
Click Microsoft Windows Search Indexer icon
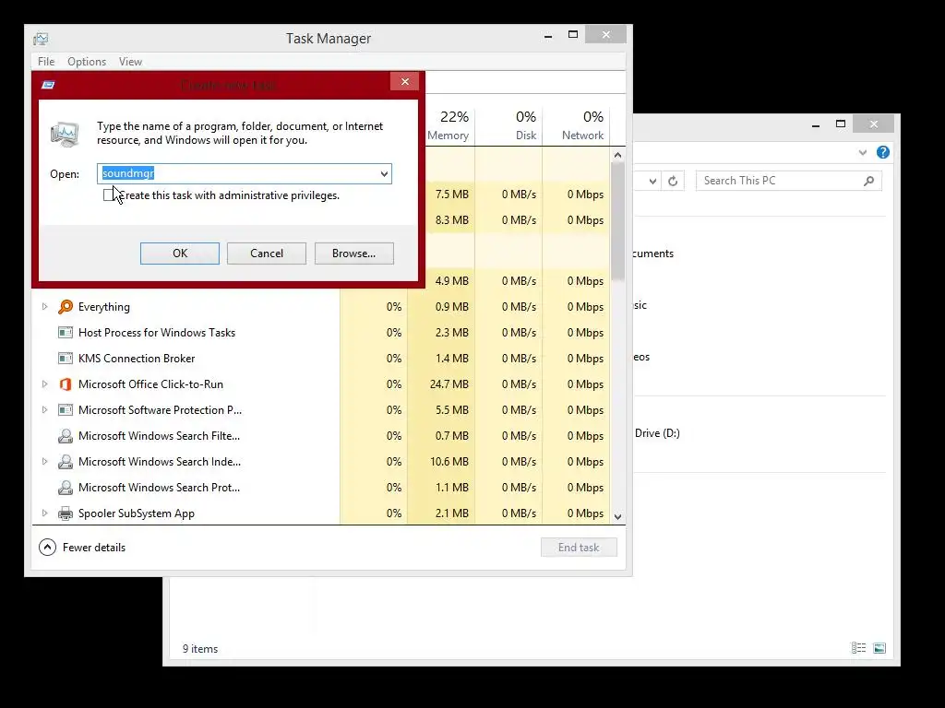point(66,462)
